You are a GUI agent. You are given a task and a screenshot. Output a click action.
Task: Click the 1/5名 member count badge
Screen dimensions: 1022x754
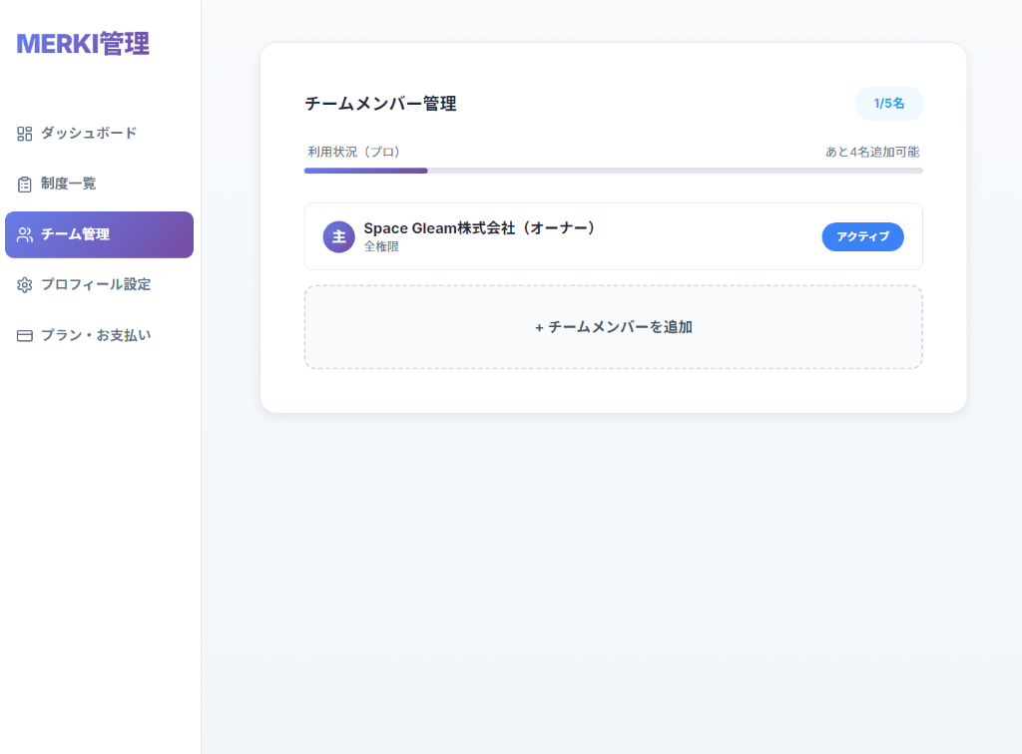888,104
